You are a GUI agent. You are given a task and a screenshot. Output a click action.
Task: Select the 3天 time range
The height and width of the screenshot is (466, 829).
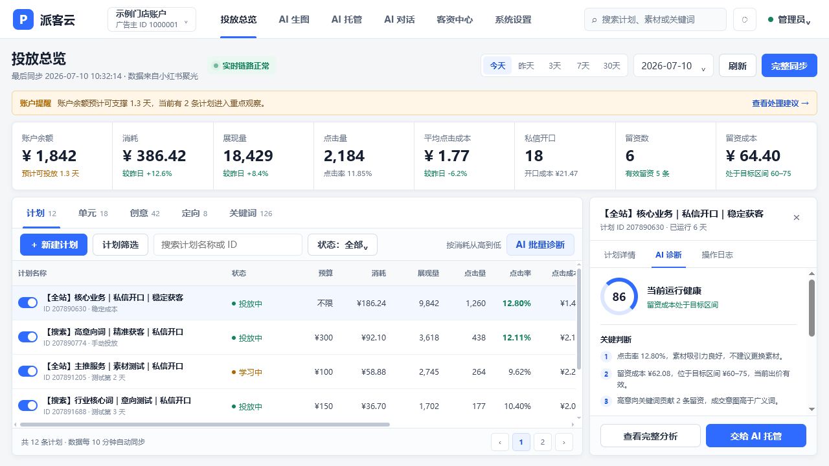click(555, 65)
